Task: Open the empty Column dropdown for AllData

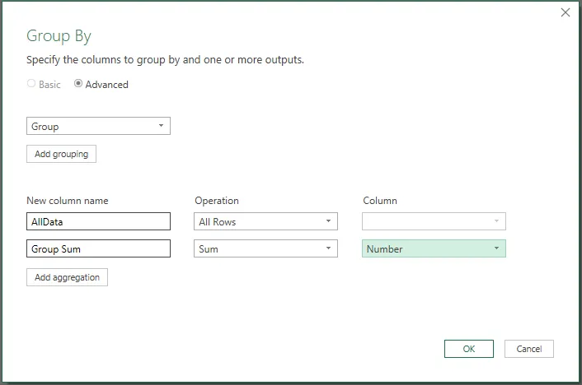Action: [434, 221]
